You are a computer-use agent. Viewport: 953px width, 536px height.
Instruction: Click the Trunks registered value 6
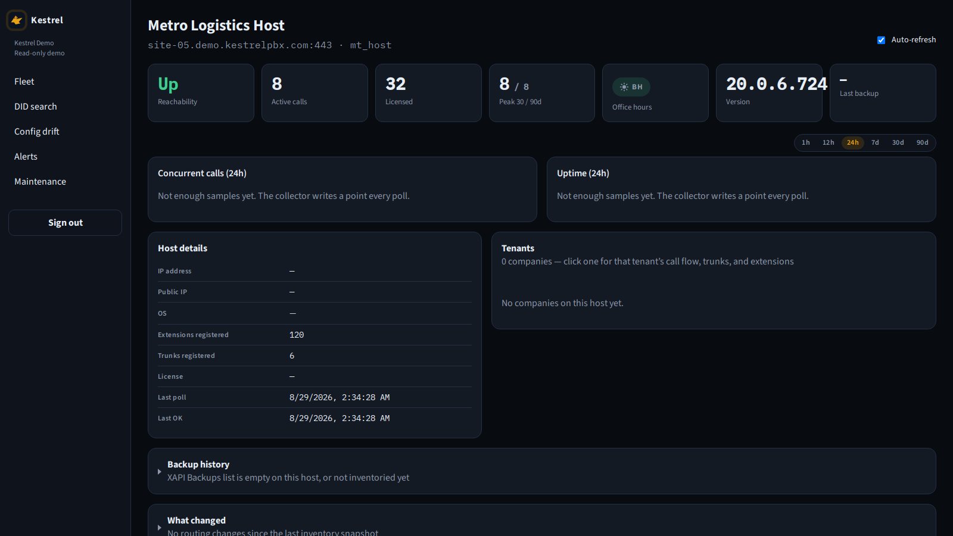pos(292,356)
